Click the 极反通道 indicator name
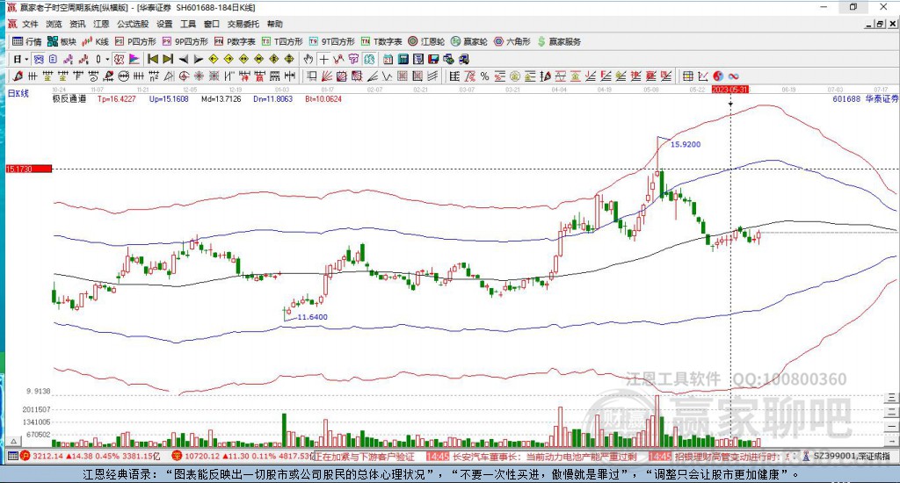The height and width of the screenshot is (483, 900). 69,98
